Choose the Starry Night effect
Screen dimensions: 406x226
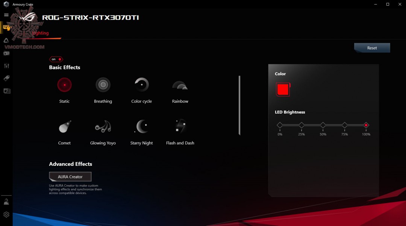tap(141, 127)
